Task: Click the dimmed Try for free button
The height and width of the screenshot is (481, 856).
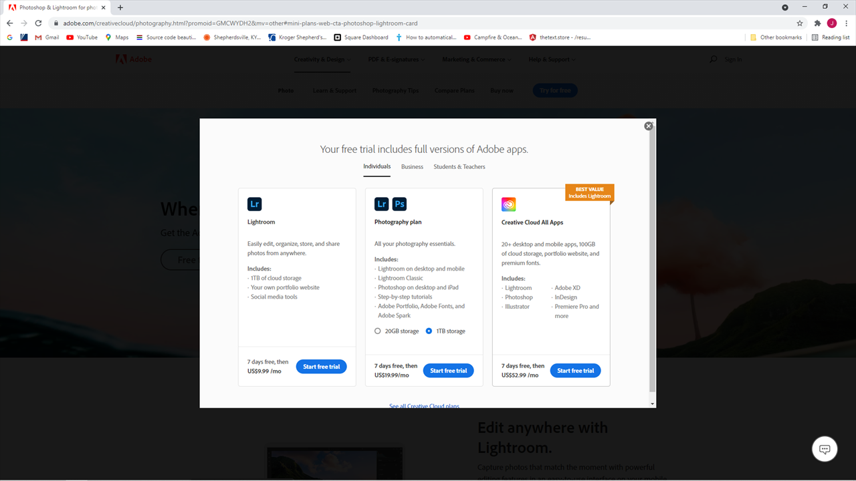Action: pyautogui.click(x=555, y=91)
